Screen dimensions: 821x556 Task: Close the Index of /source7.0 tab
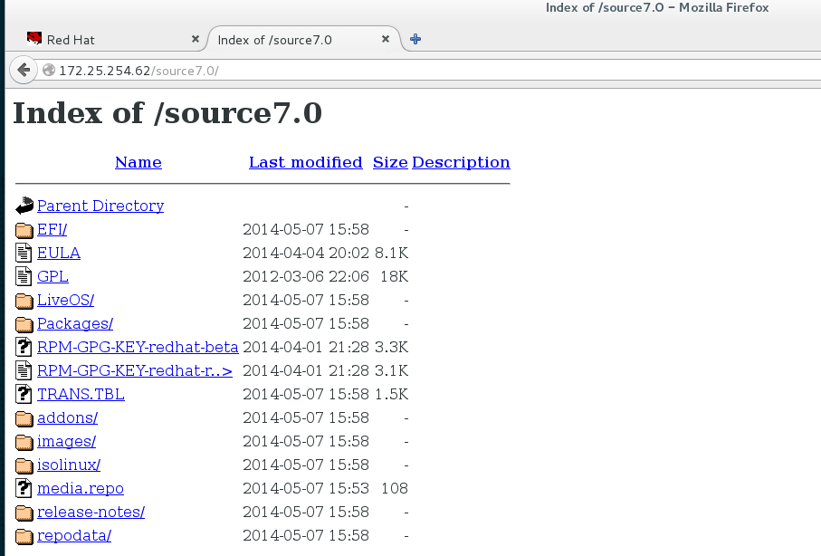[386, 39]
